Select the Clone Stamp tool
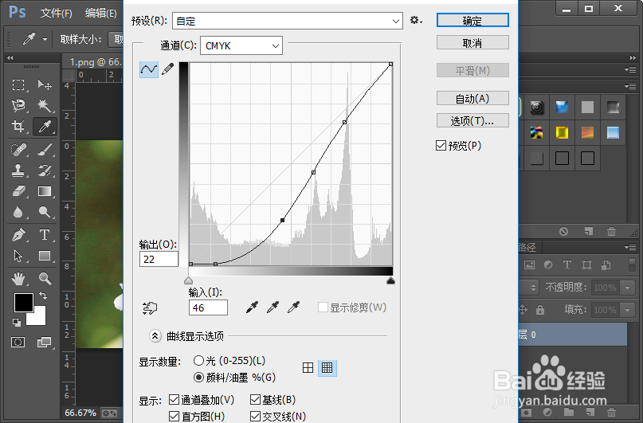The height and width of the screenshot is (423, 643). (x=18, y=170)
